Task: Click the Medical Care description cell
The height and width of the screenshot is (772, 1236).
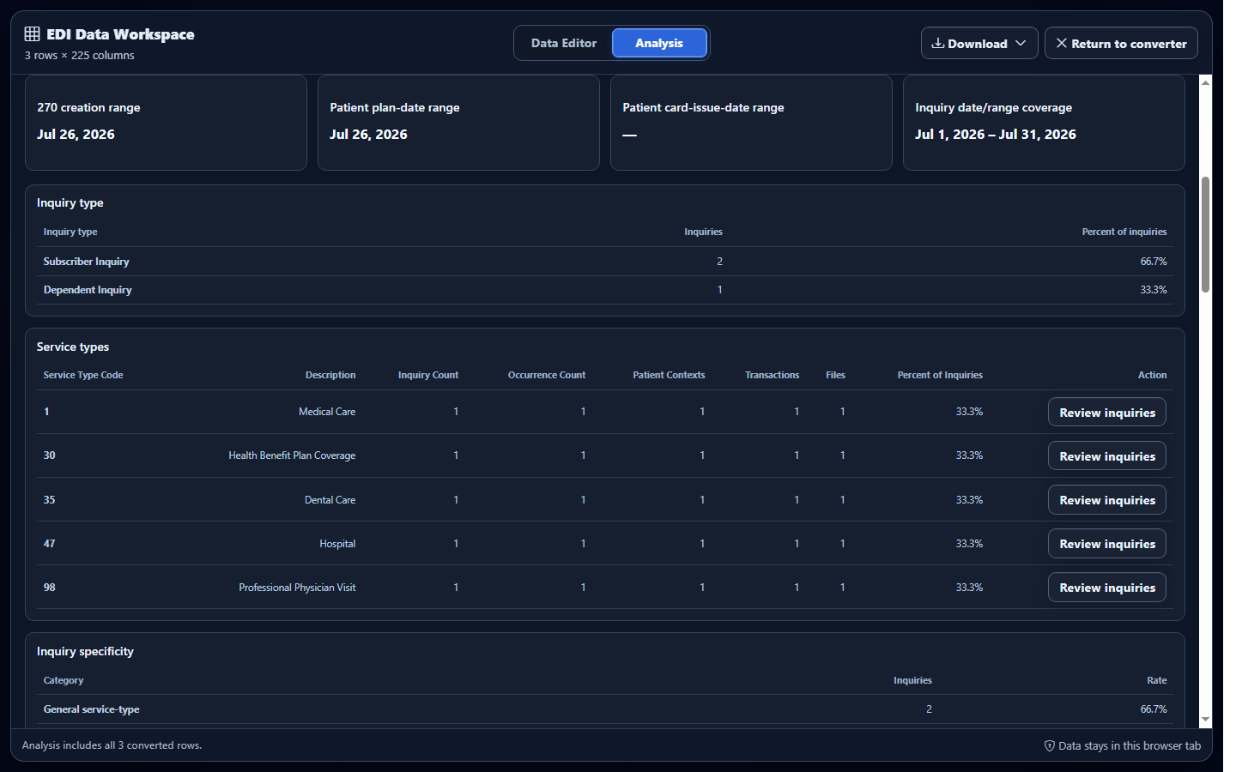Action: click(x=327, y=412)
